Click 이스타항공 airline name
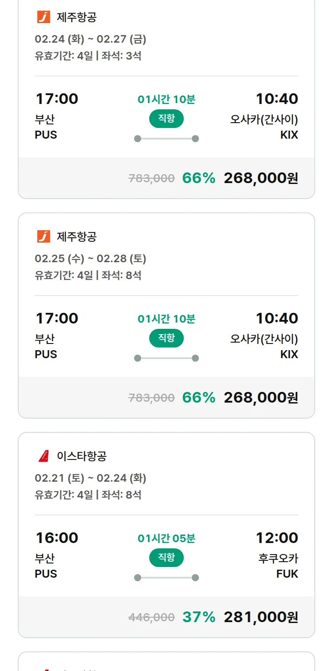 82,456
